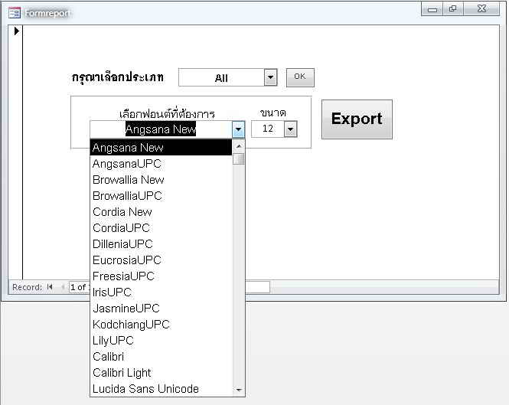Choose IrisUPC from the dropdown list
Viewport: 509px width, 405px height.
point(161,292)
